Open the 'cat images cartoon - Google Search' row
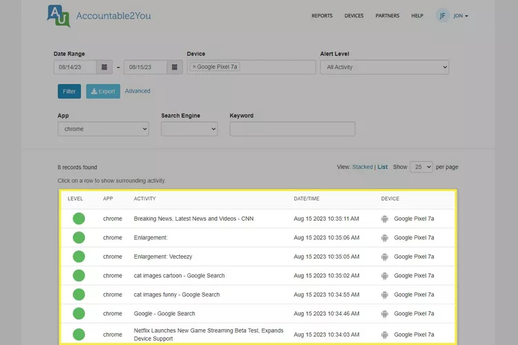Image resolution: width=518 pixels, height=345 pixels. click(x=258, y=275)
